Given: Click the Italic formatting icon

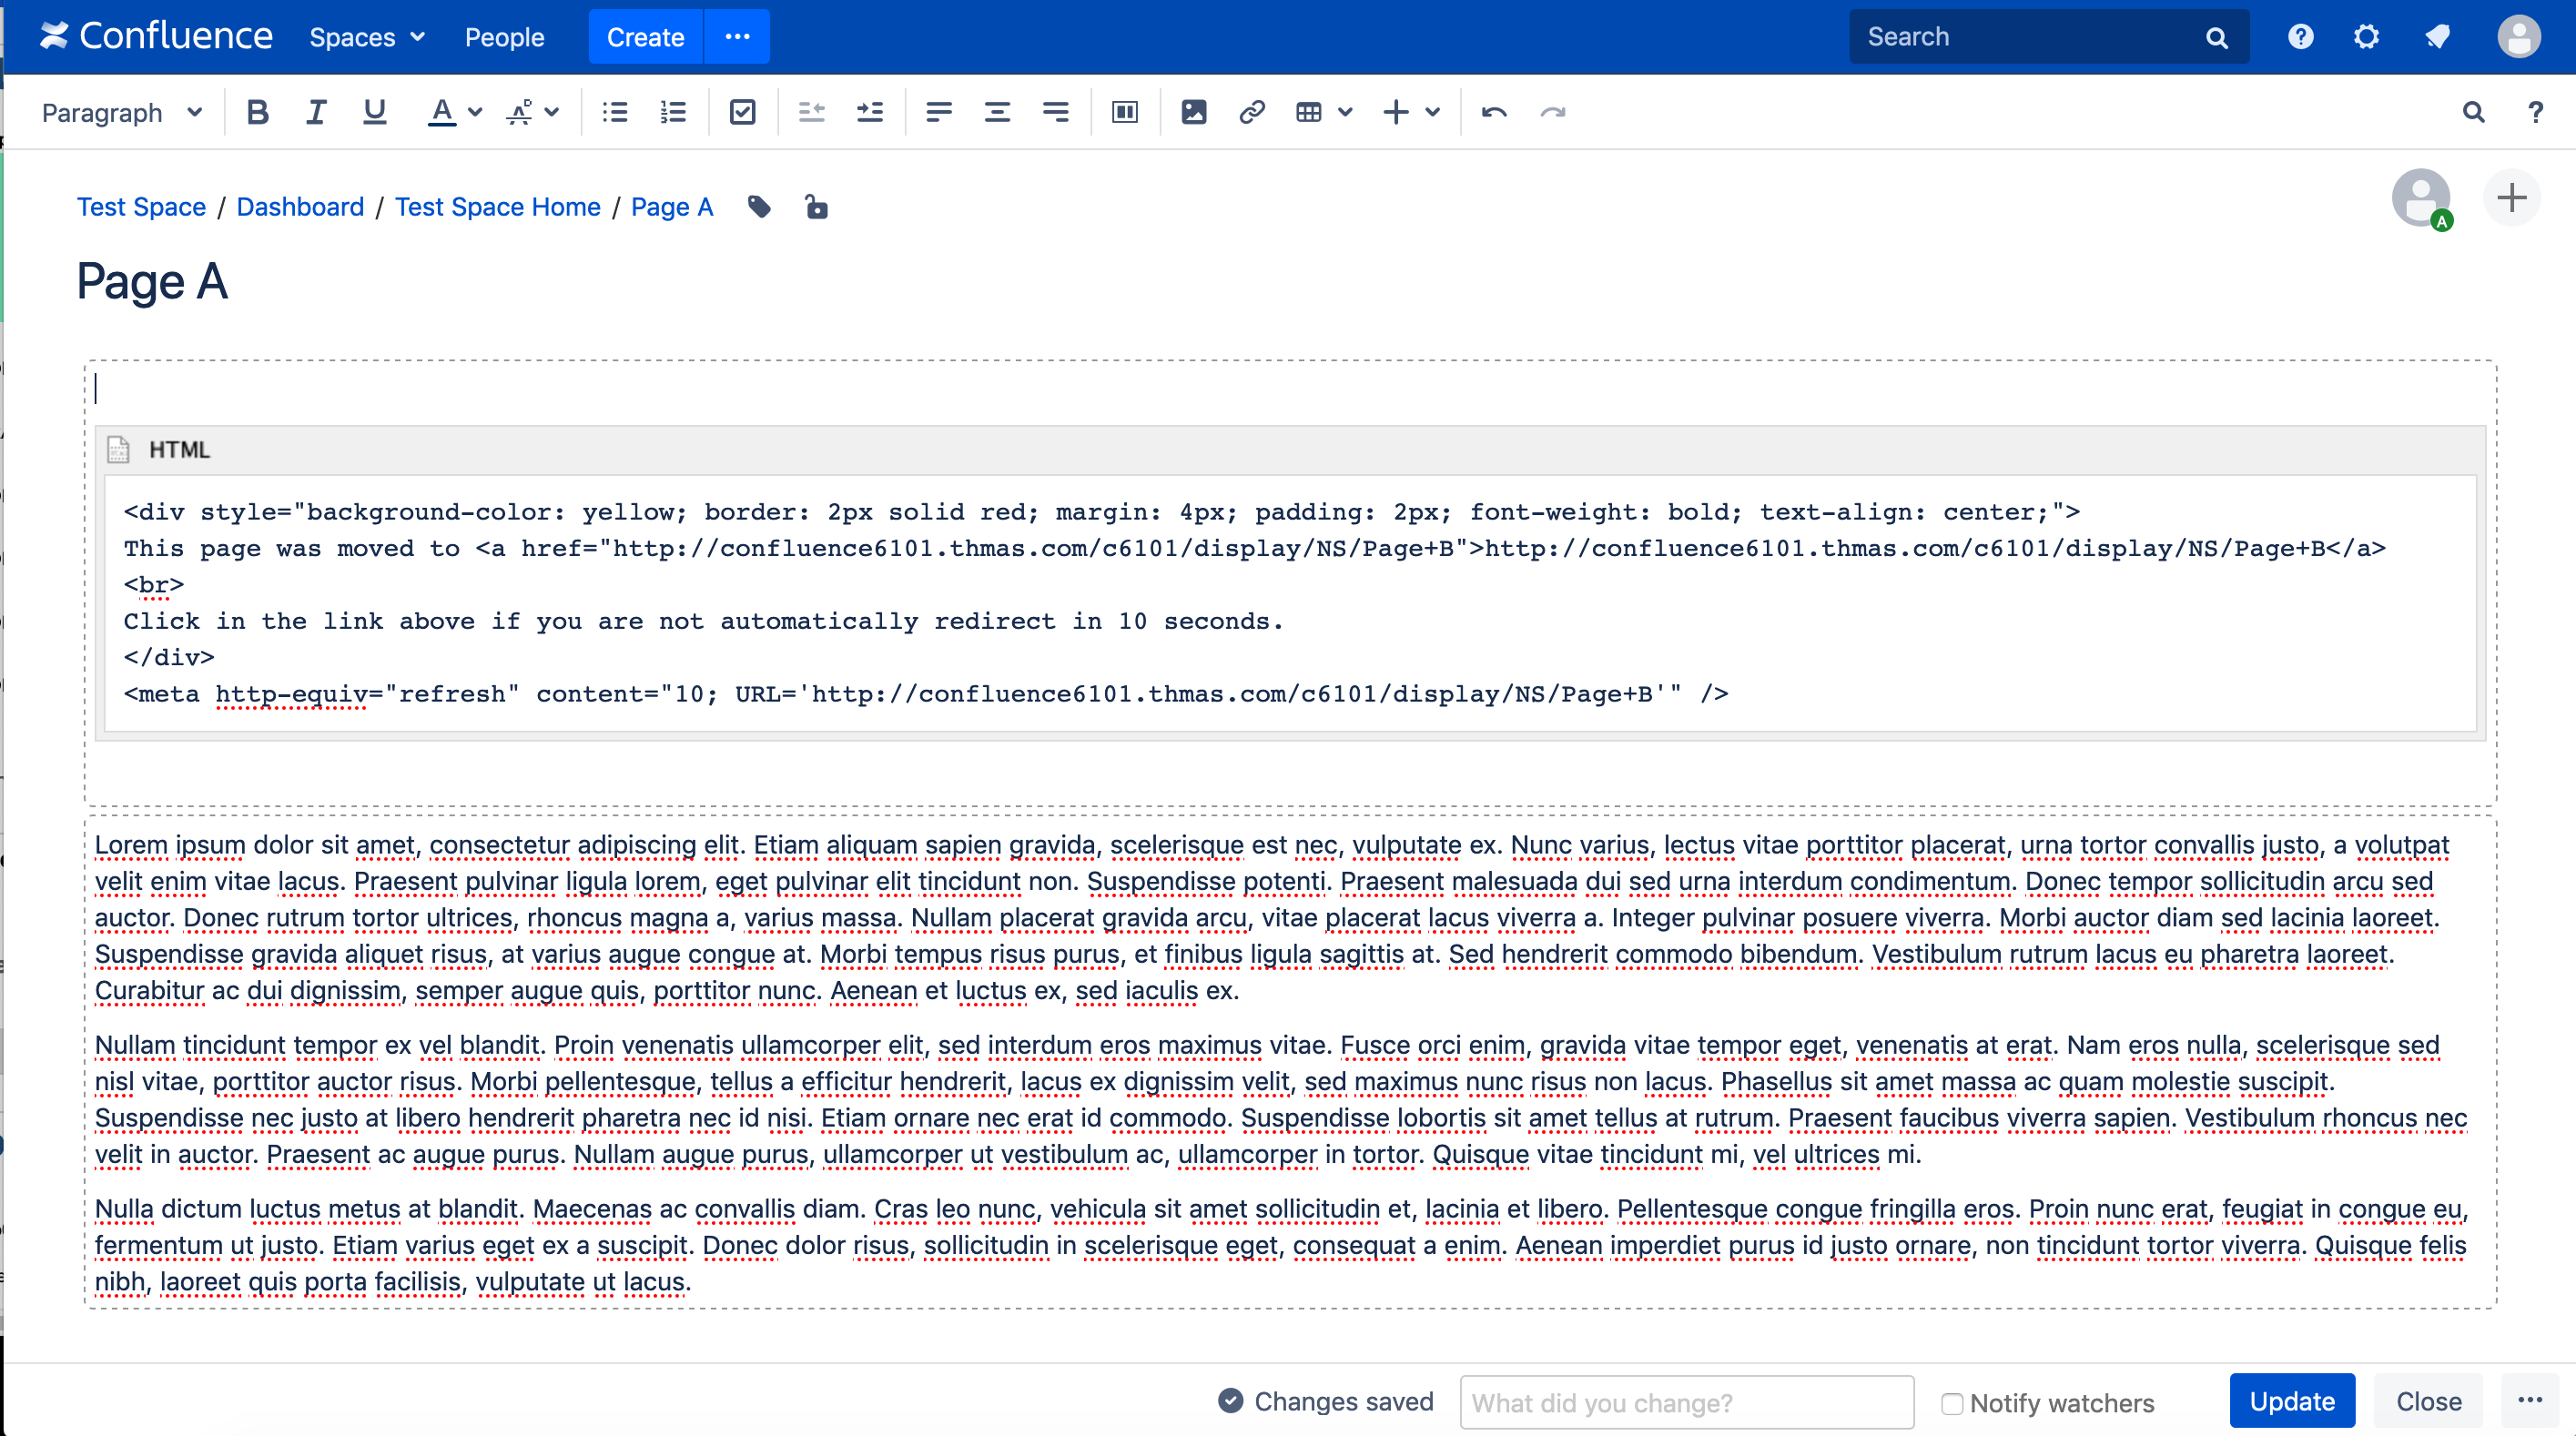Looking at the screenshot, I should [x=315, y=111].
